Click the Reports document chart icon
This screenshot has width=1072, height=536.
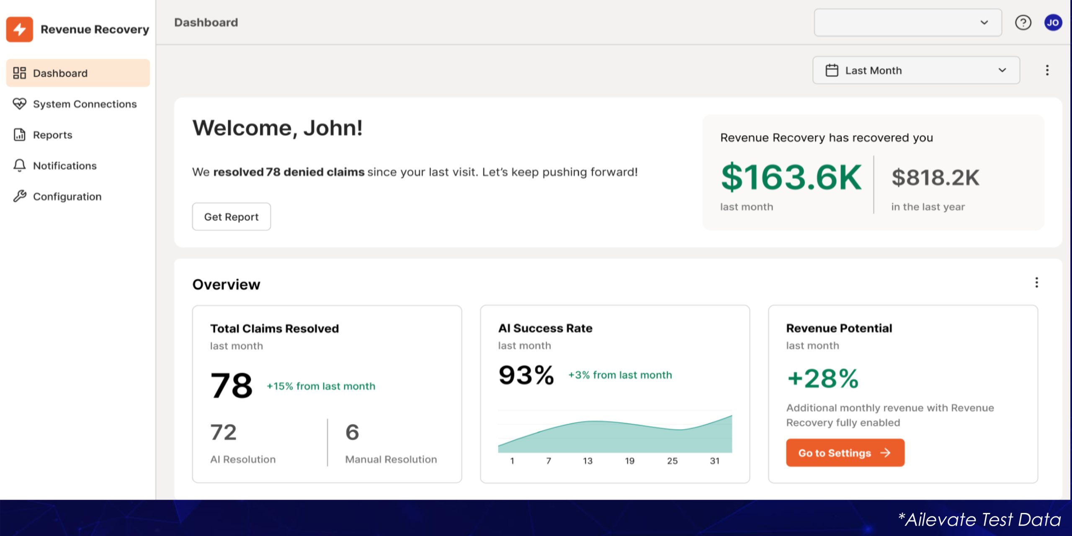pos(19,135)
